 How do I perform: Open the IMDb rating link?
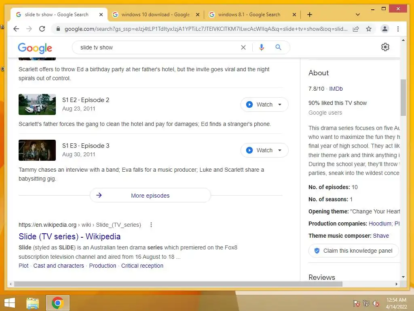tap(336, 89)
